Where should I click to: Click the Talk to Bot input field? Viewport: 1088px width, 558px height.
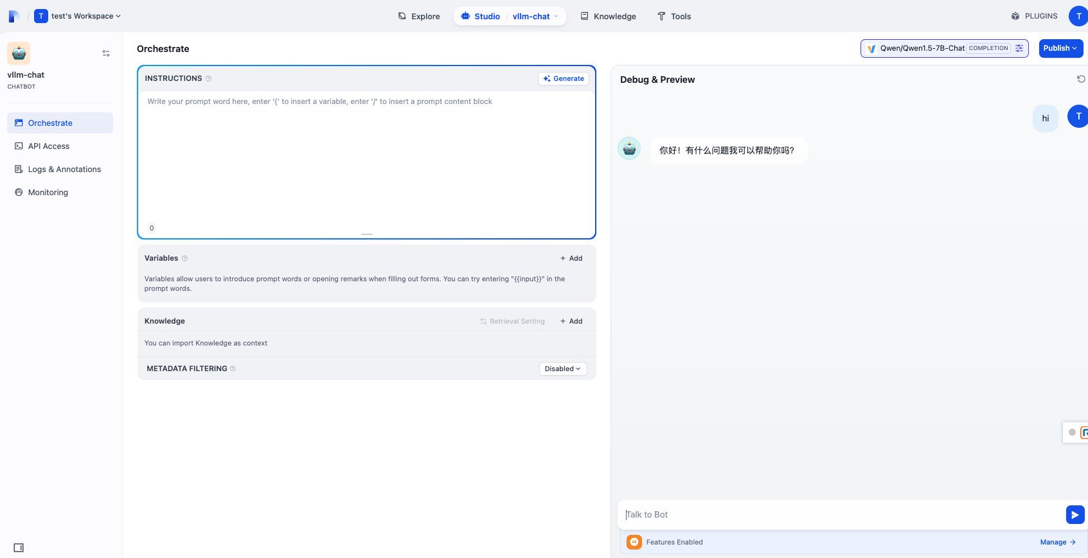(x=842, y=514)
